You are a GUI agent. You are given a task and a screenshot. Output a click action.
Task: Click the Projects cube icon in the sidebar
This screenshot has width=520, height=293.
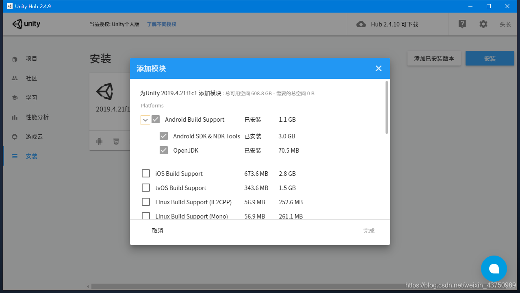[15, 59]
